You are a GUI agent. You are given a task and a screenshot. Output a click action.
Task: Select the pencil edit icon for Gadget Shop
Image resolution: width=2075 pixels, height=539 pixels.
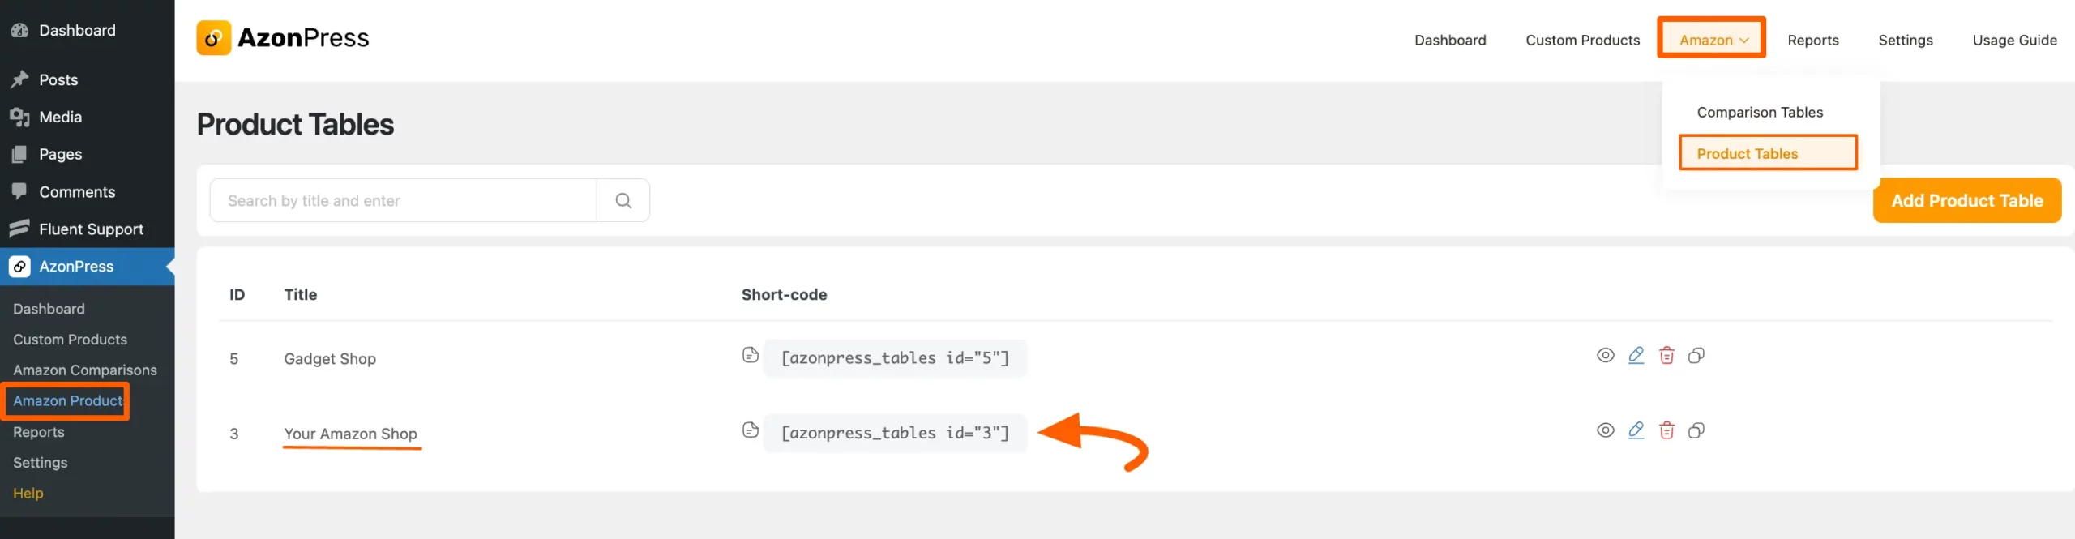1636,354
